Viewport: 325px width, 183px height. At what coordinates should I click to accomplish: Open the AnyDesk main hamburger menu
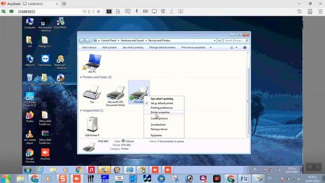pyautogui.click(x=320, y=11)
